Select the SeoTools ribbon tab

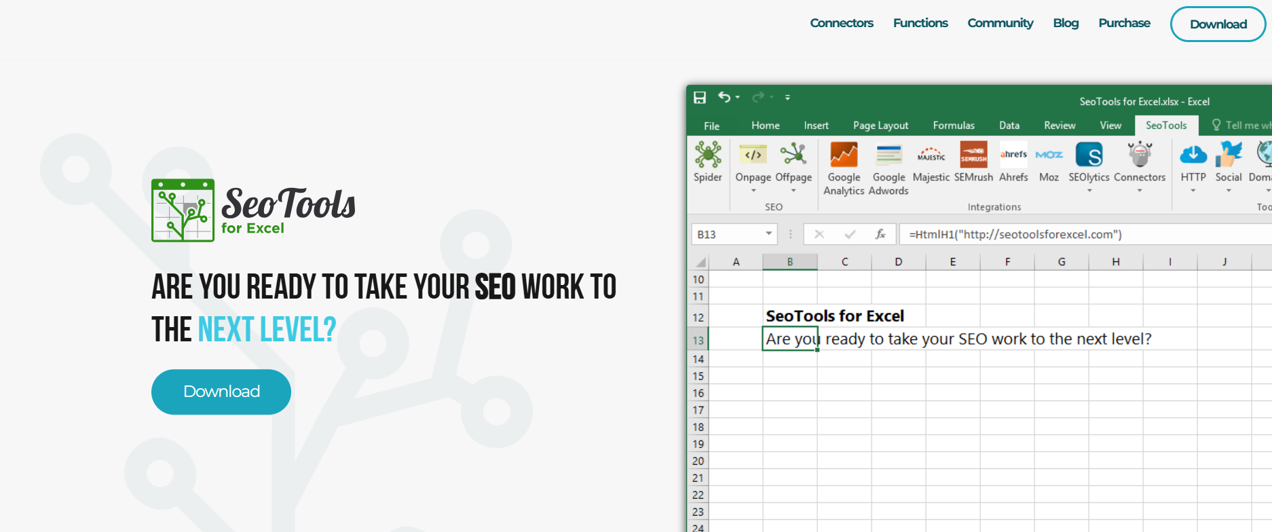pyautogui.click(x=1166, y=126)
